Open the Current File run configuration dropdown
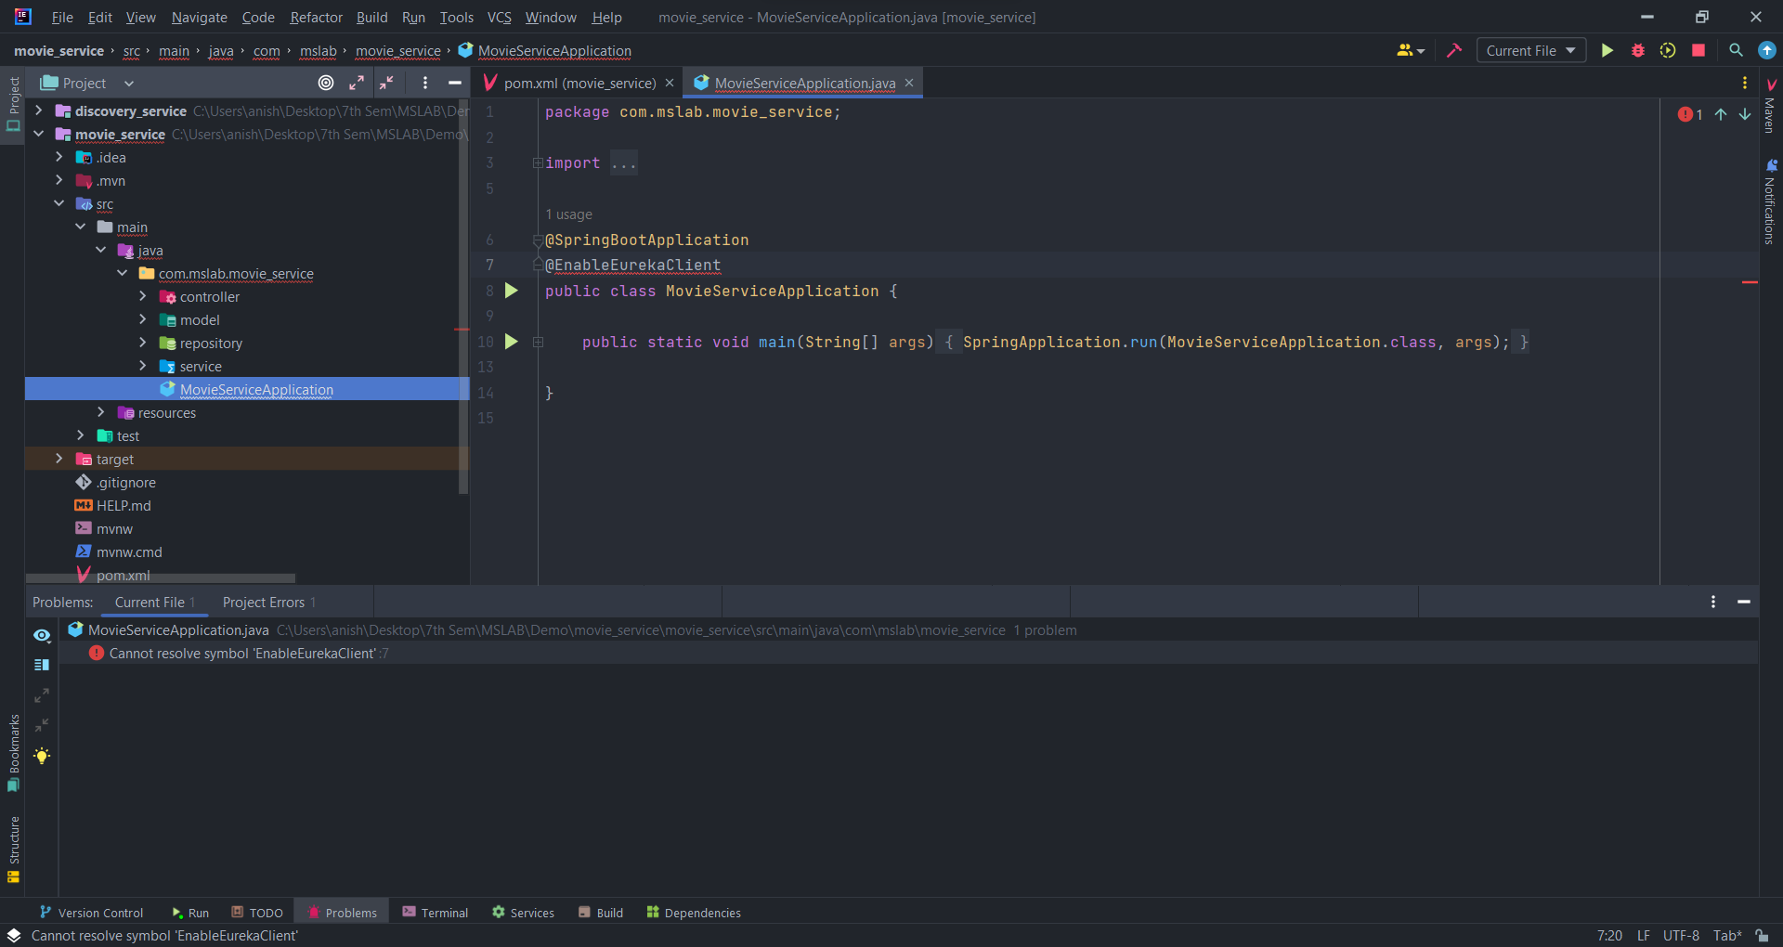The height and width of the screenshot is (947, 1783). pyautogui.click(x=1530, y=51)
